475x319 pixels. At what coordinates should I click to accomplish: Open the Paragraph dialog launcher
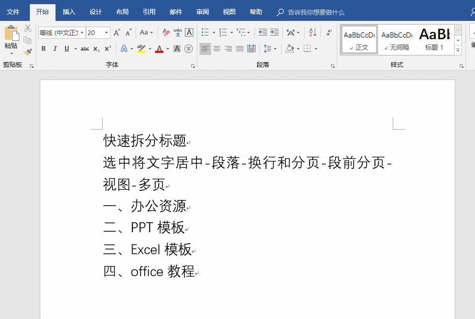point(333,66)
